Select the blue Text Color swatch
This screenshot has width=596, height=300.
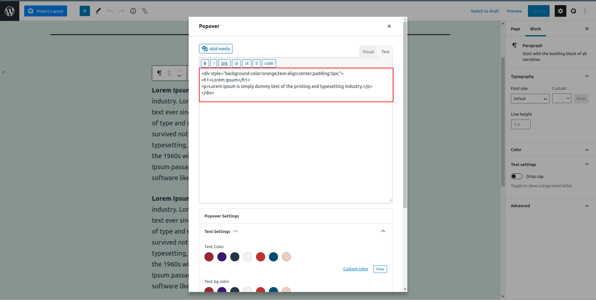coord(273,257)
